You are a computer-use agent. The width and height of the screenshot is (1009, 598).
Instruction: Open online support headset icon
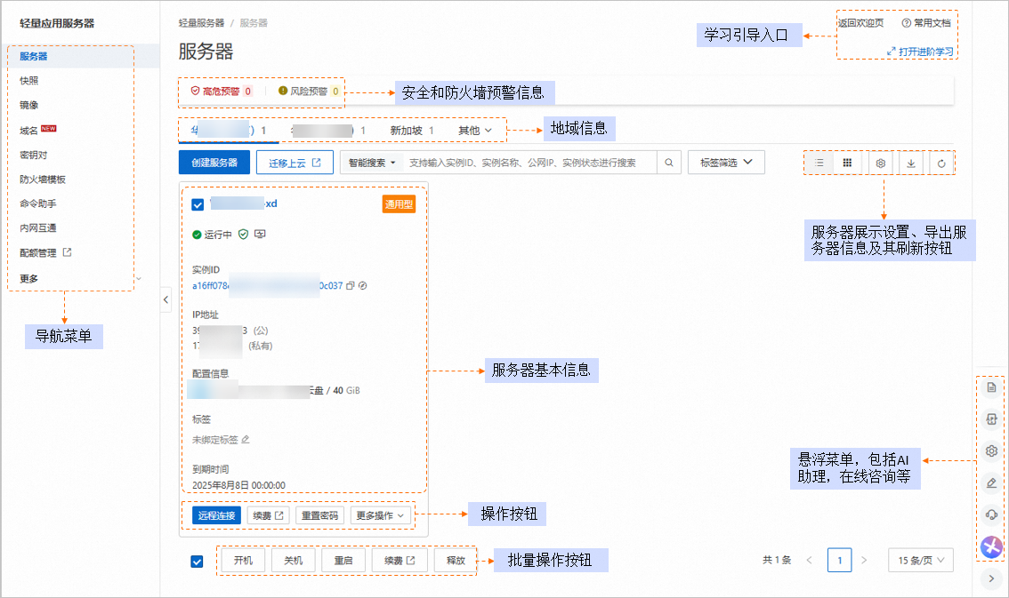click(991, 515)
